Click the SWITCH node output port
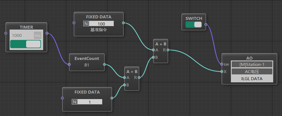The height and width of the screenshot is (116, 282). click(206, 24)
